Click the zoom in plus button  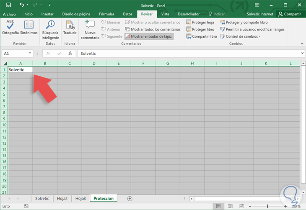coord(285,206)
